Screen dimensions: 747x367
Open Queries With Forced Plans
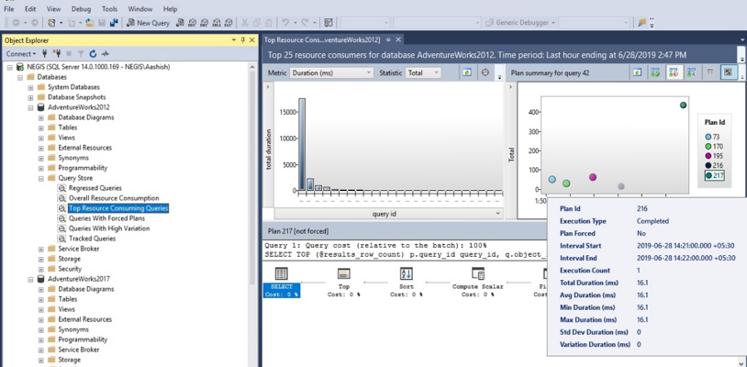tap(106, 218)
